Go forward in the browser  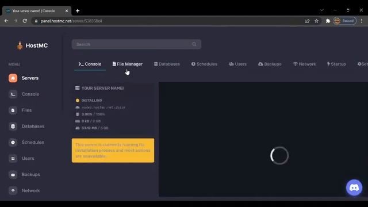coord(16,21)
